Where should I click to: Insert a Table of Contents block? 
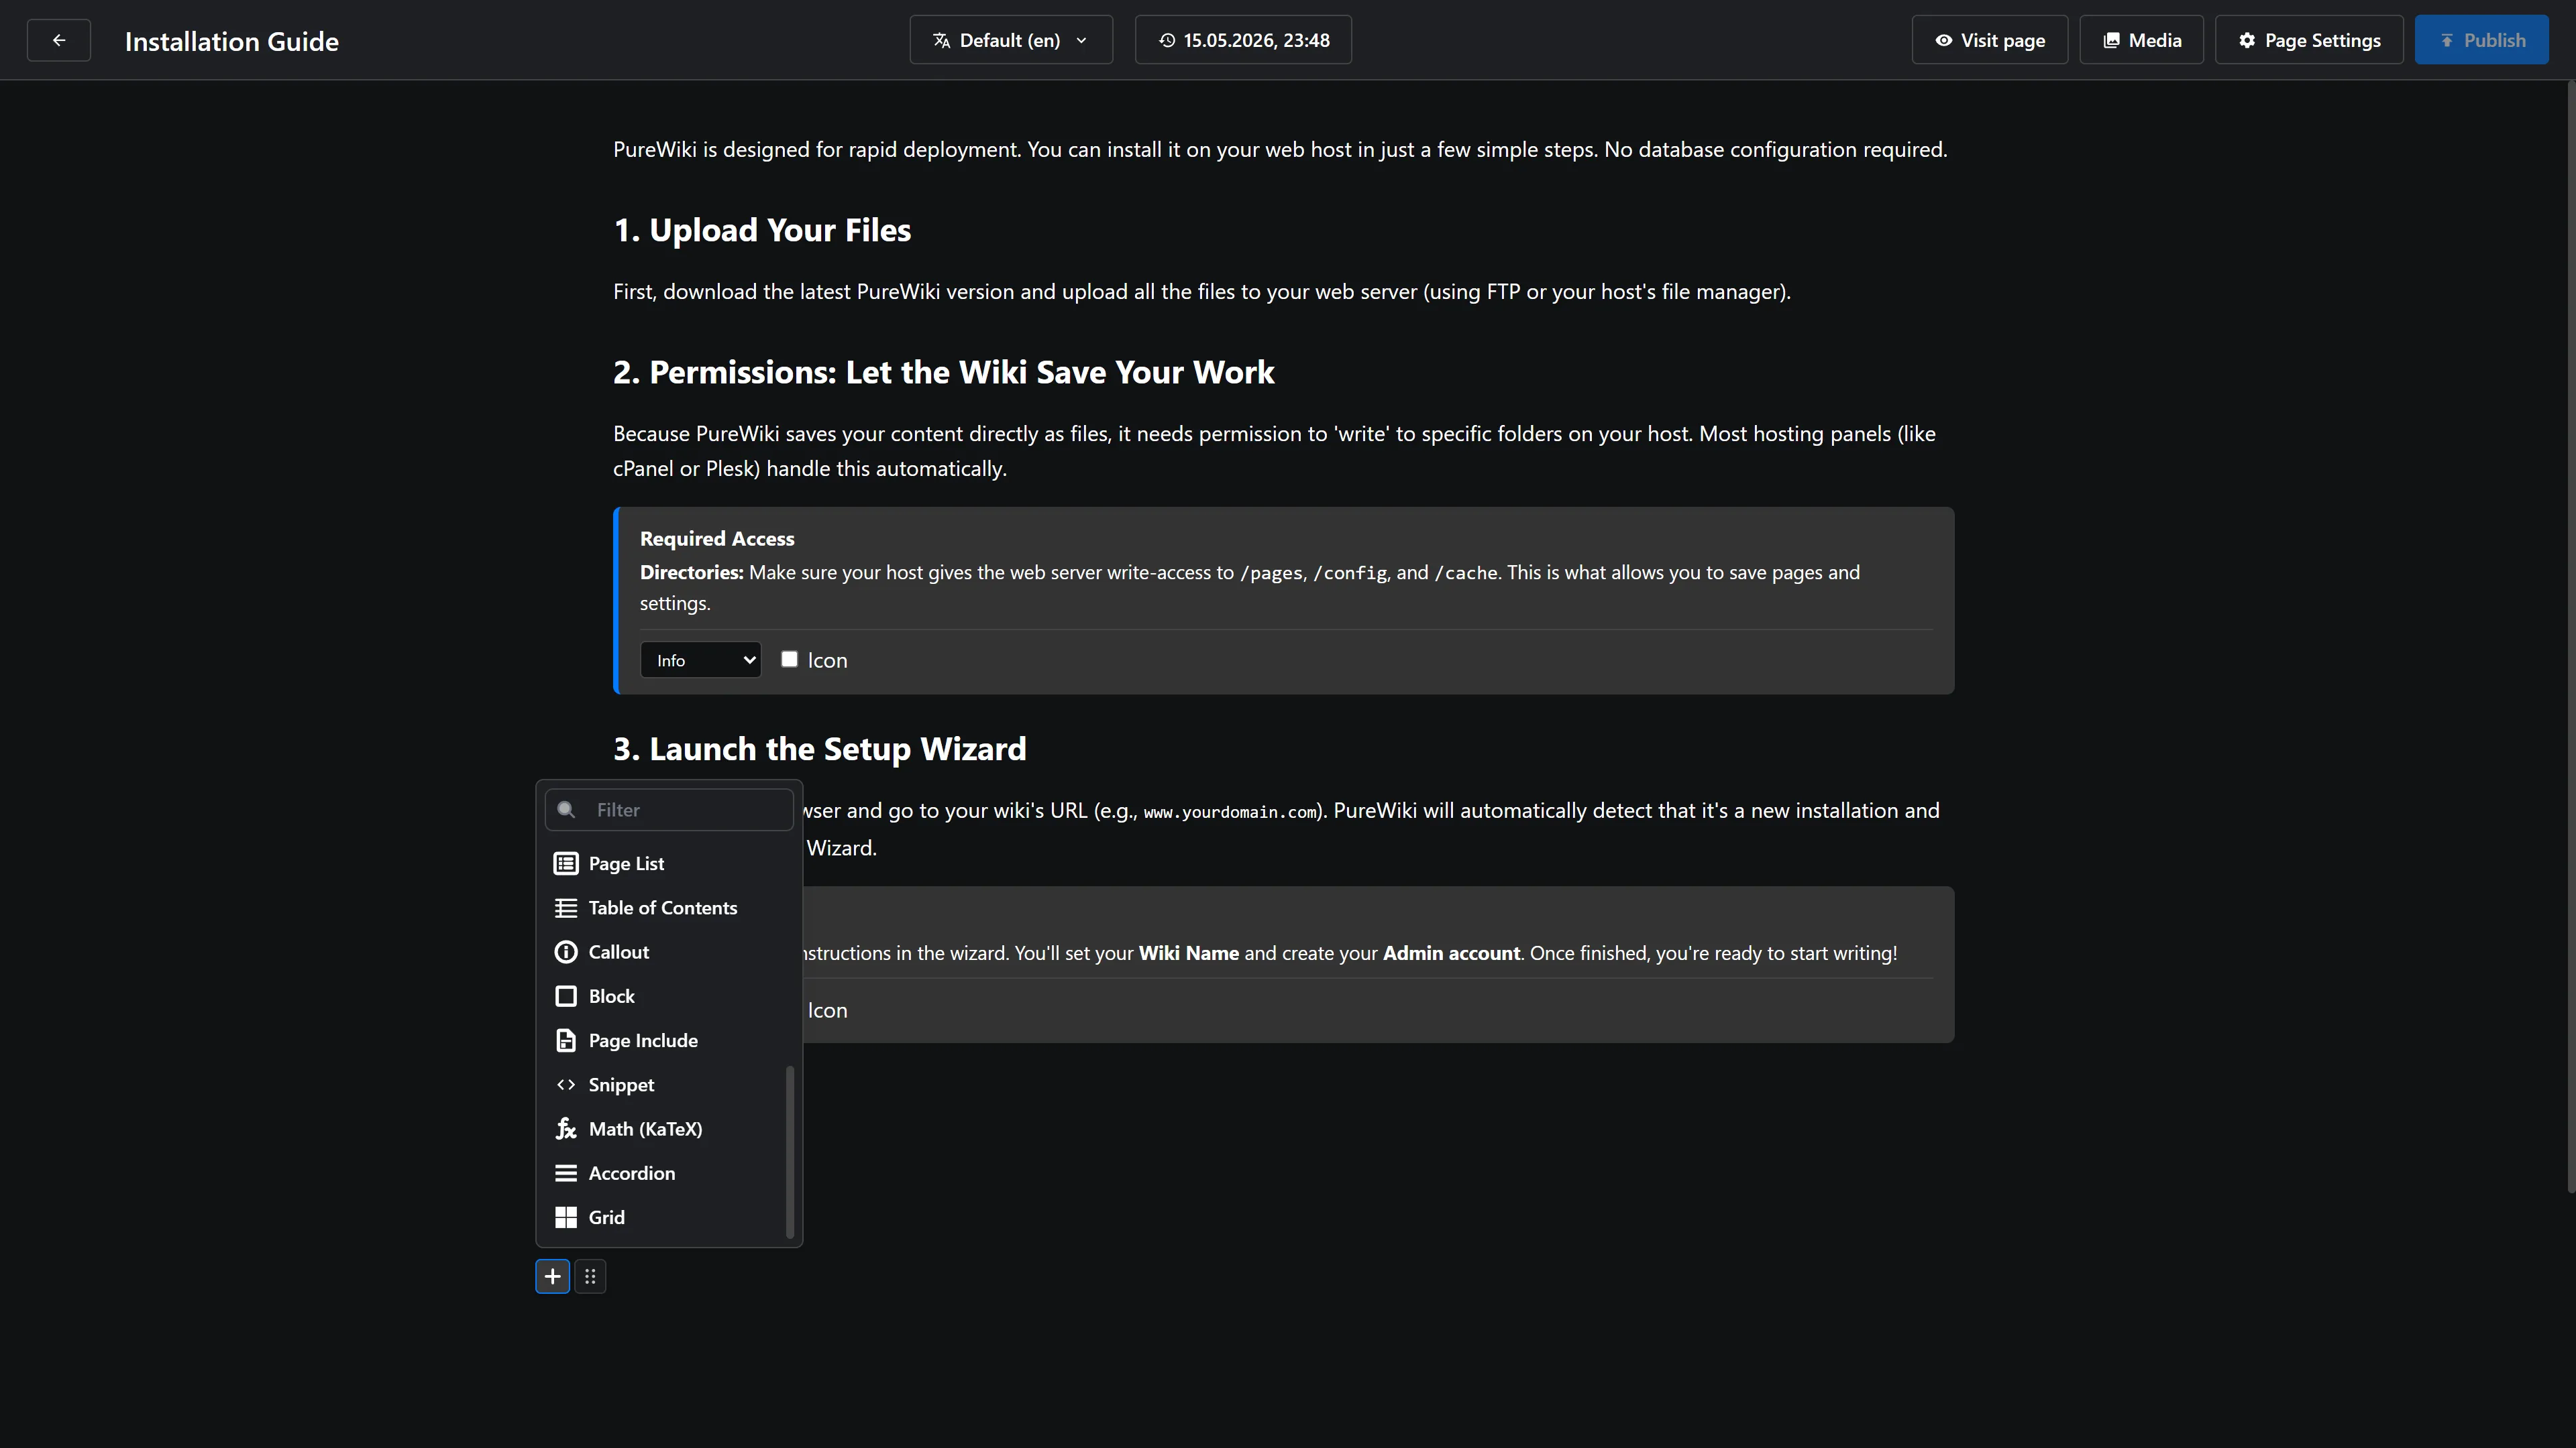coord(669,908)
